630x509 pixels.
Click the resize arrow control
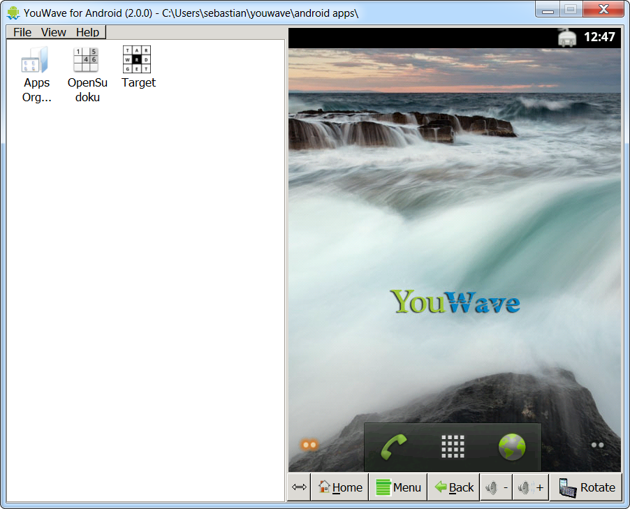298,487
